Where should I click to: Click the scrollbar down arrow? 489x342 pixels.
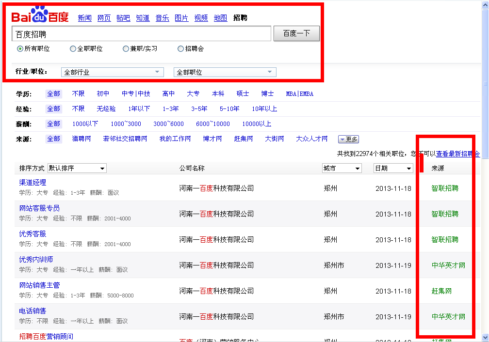[x=485, y=337]
